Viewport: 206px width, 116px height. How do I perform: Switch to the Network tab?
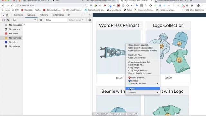(x=44, y=15)
